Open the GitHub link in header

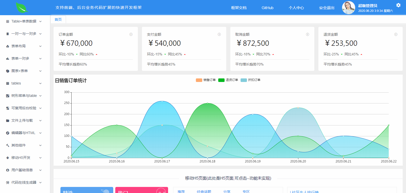(x=267, y=8)
